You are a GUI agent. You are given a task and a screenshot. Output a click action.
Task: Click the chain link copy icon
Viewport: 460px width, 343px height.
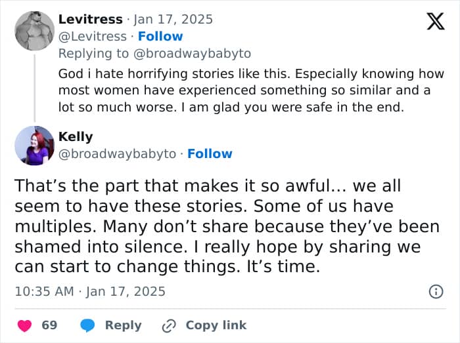169,325
